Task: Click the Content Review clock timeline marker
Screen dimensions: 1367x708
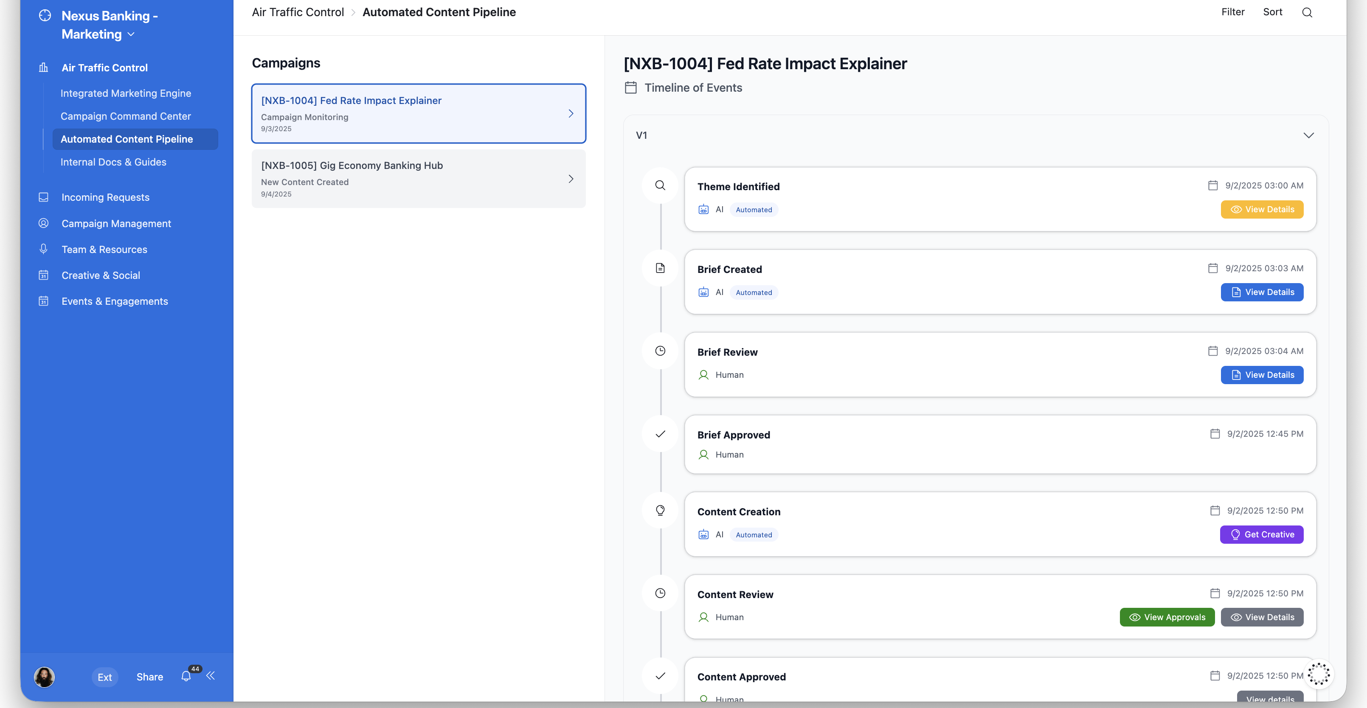Action: pos(660,593)
